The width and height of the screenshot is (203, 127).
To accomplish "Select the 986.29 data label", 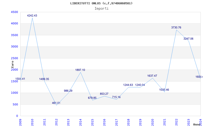I will tap(68, 91).
